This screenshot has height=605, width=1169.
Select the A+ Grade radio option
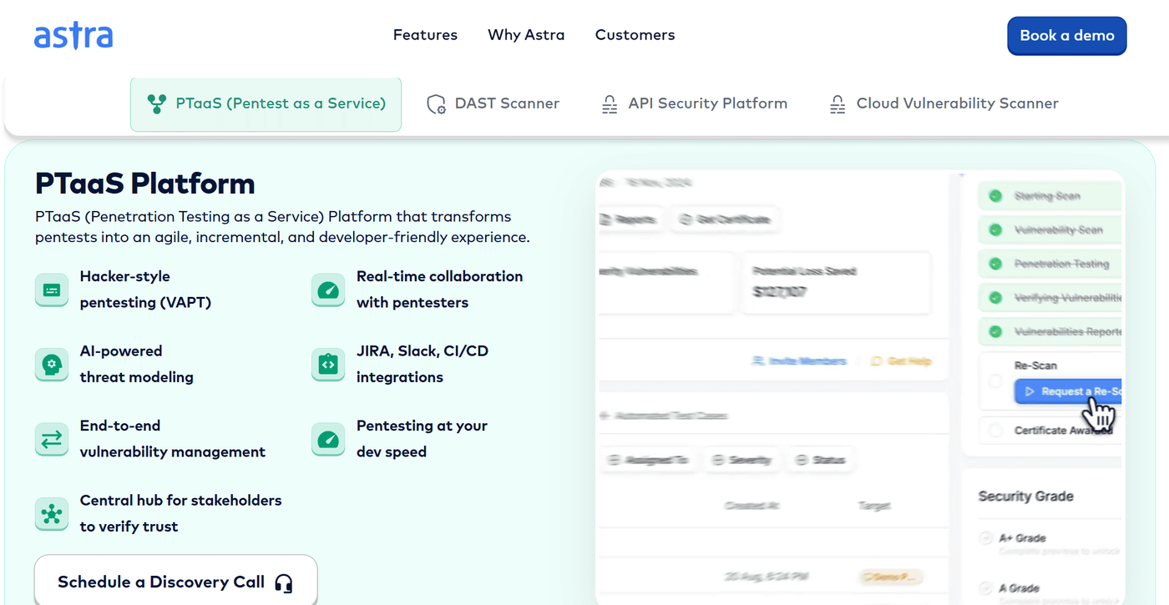point(987,538)
